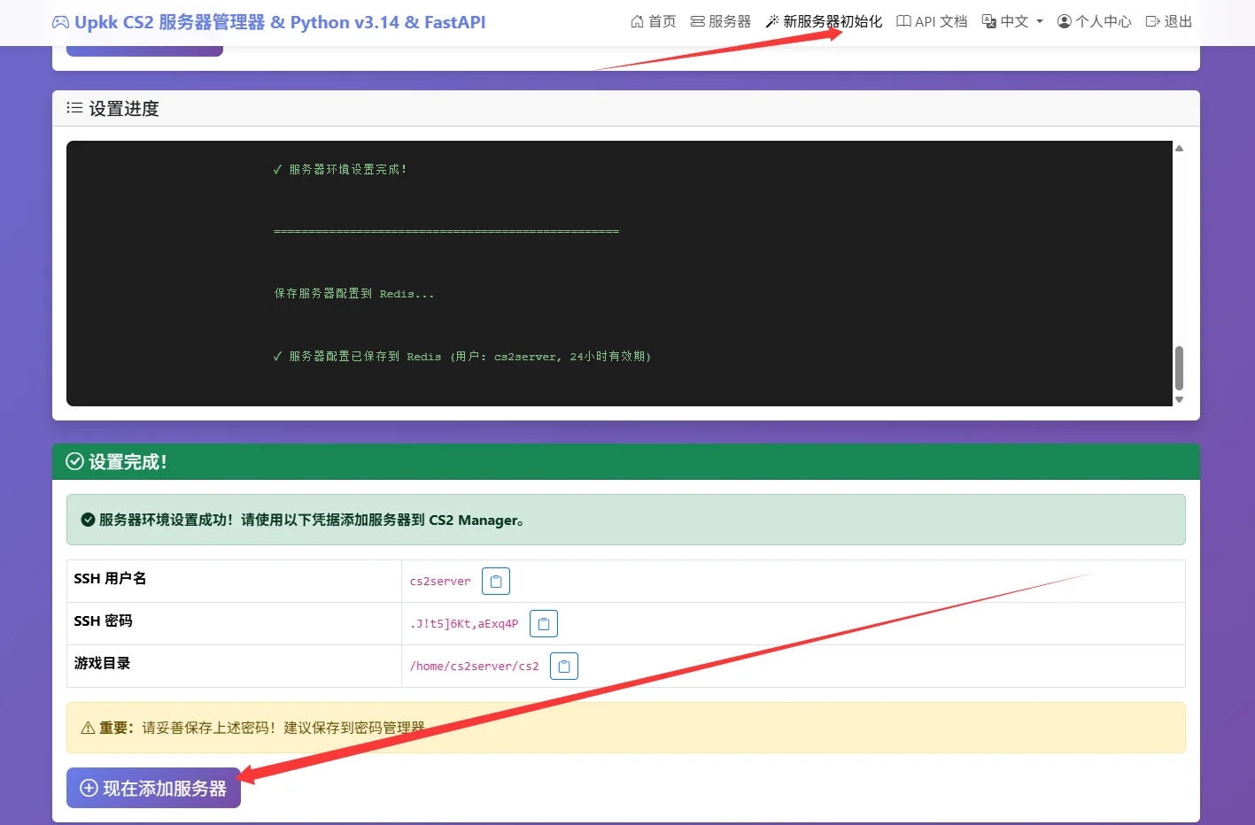Click the gamepad logo icon in header
Screen dimensions: 1255x825
(x=60, y=23)
